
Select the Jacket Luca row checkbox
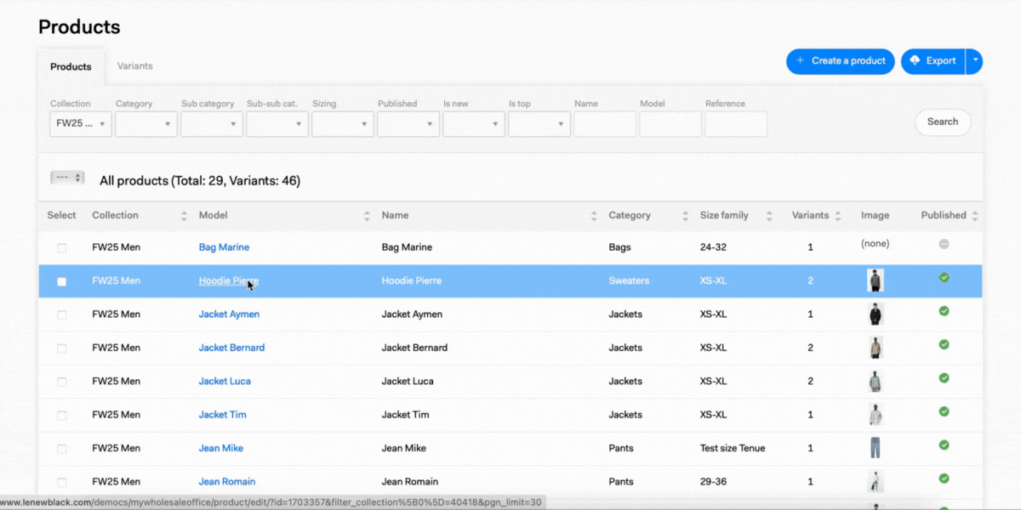point(61,382)
